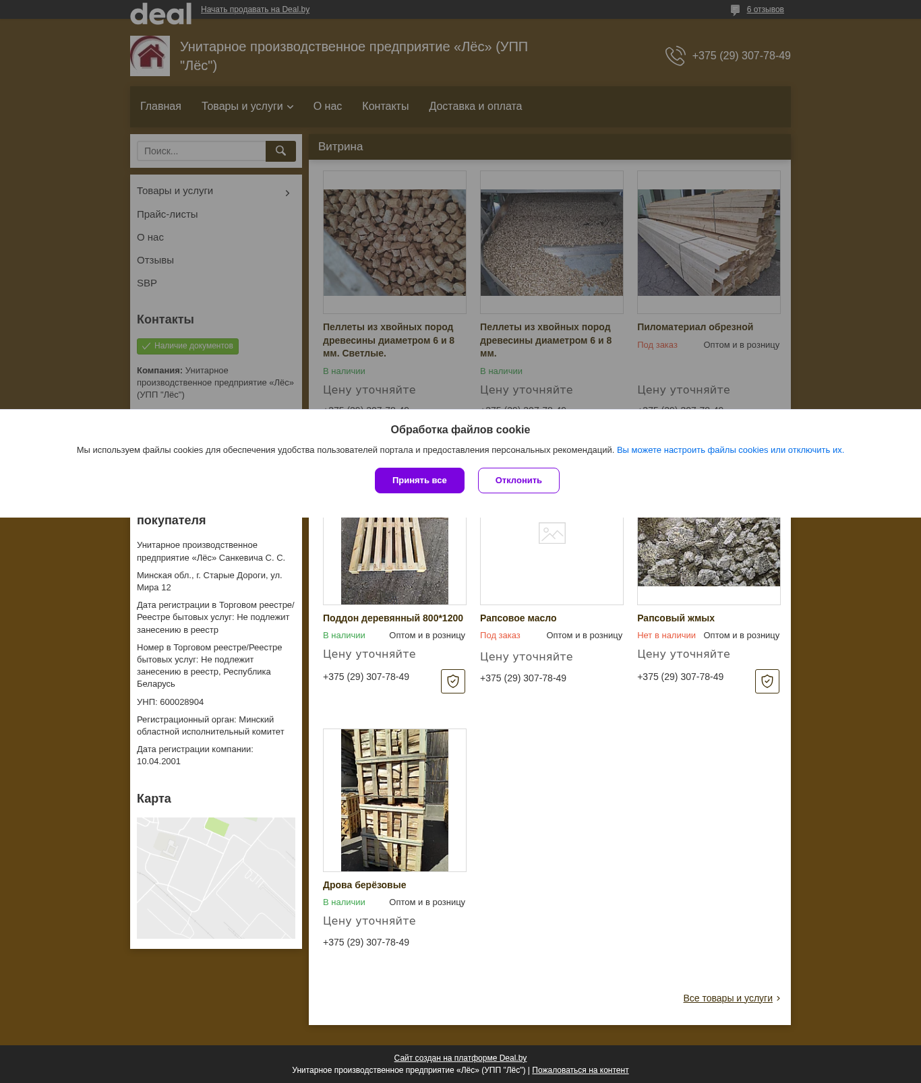
Task: Click Сайт создан на платформе Deal.by
Action: [460, 1058]
